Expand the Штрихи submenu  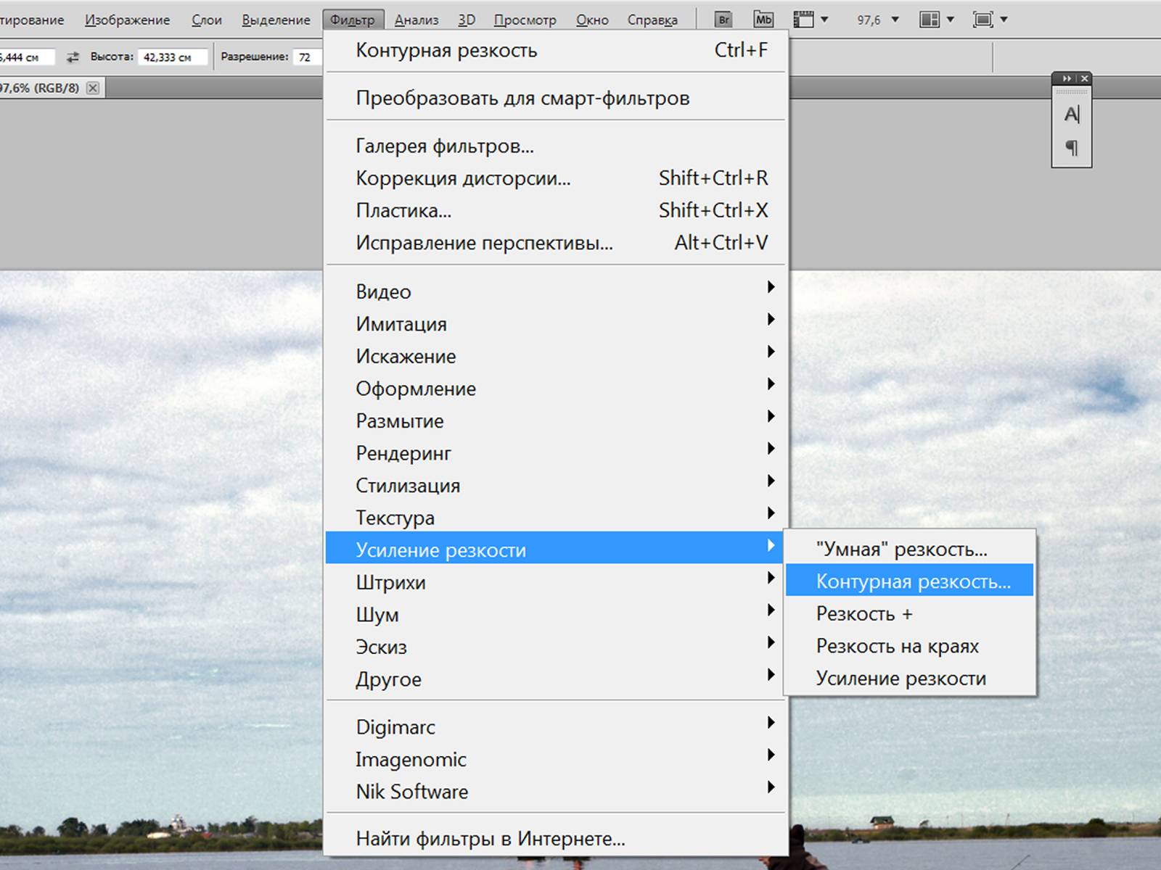coord(556,582)
